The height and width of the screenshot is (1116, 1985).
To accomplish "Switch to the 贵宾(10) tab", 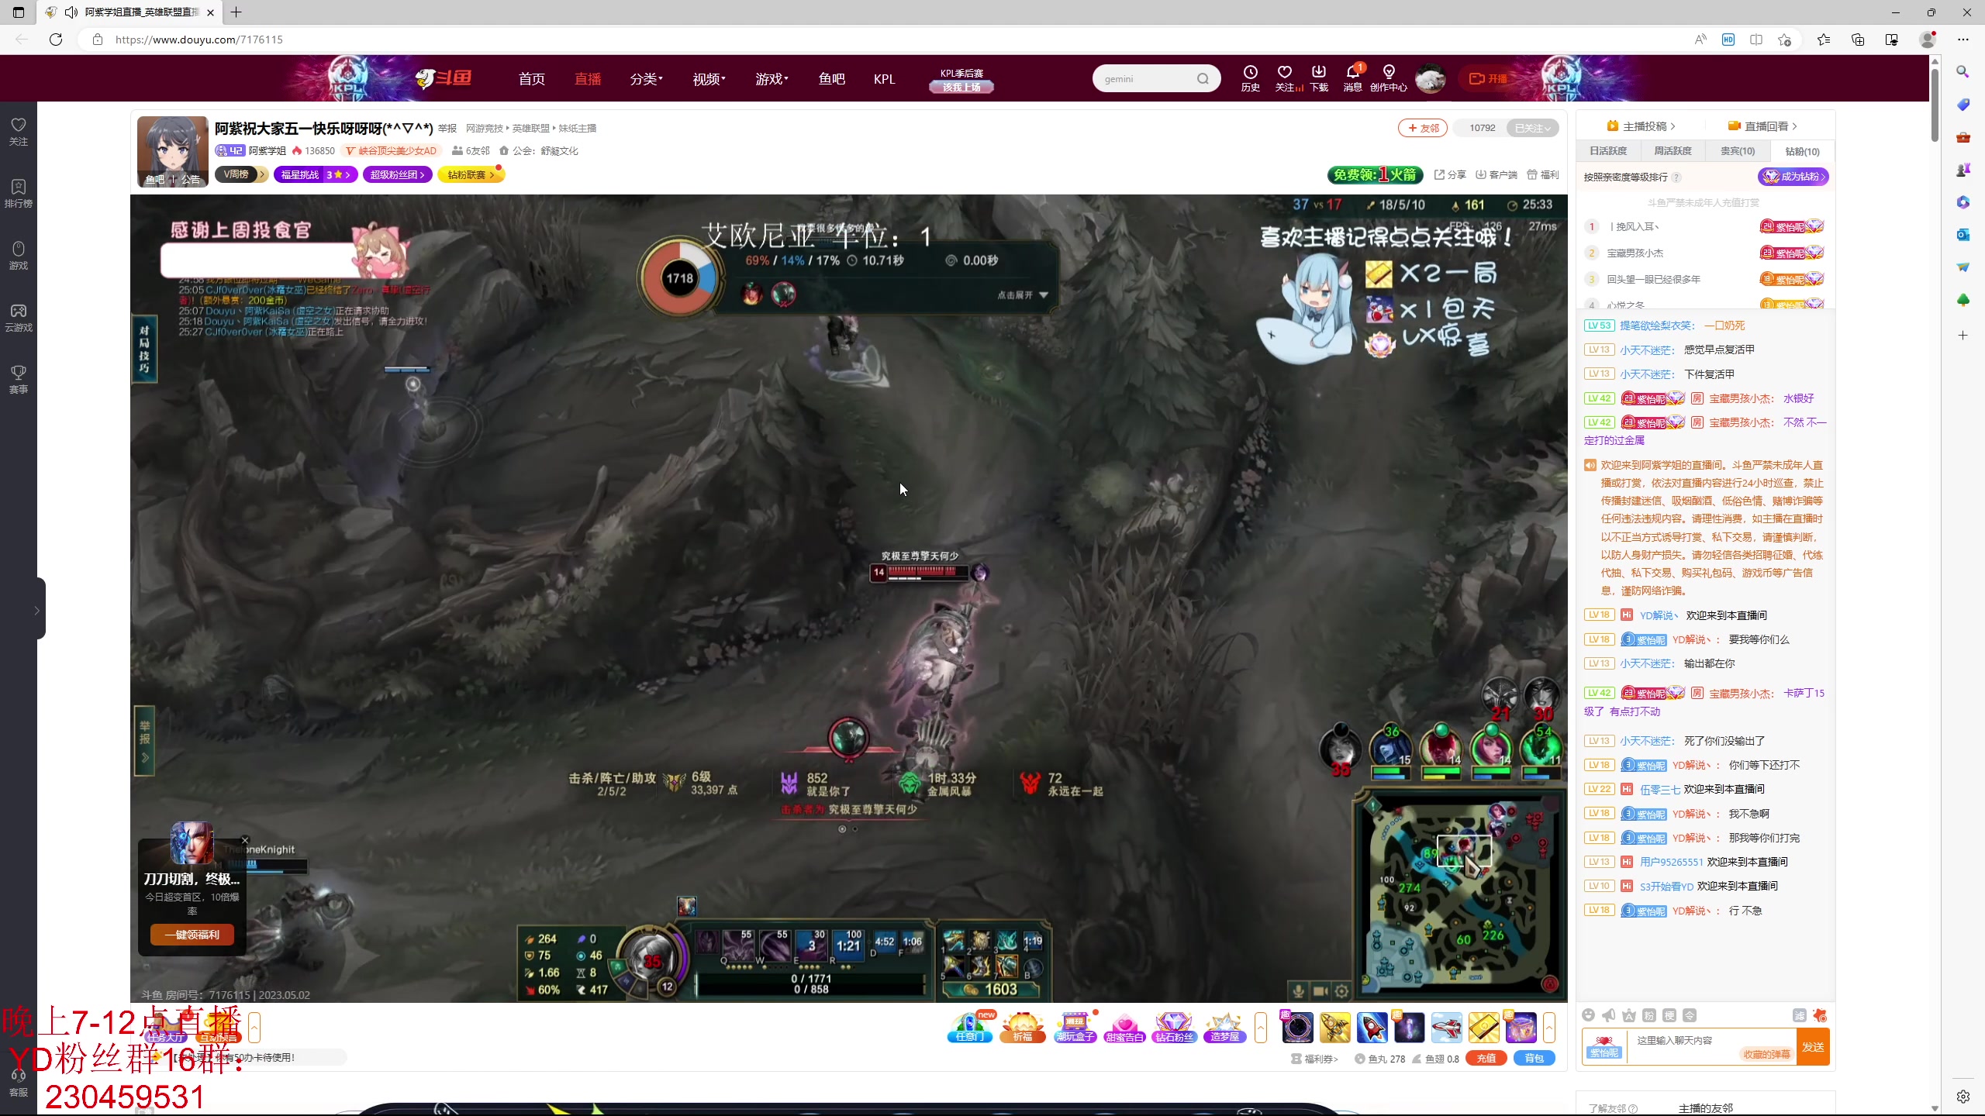I will (1738, 151).
